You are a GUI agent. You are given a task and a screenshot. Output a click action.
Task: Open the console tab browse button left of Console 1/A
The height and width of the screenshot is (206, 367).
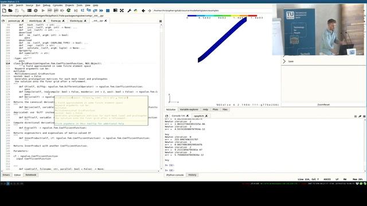167,116
